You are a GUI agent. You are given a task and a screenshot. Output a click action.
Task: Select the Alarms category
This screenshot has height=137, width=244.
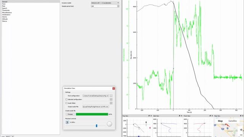pyautogui.click(x=5, y=17)
